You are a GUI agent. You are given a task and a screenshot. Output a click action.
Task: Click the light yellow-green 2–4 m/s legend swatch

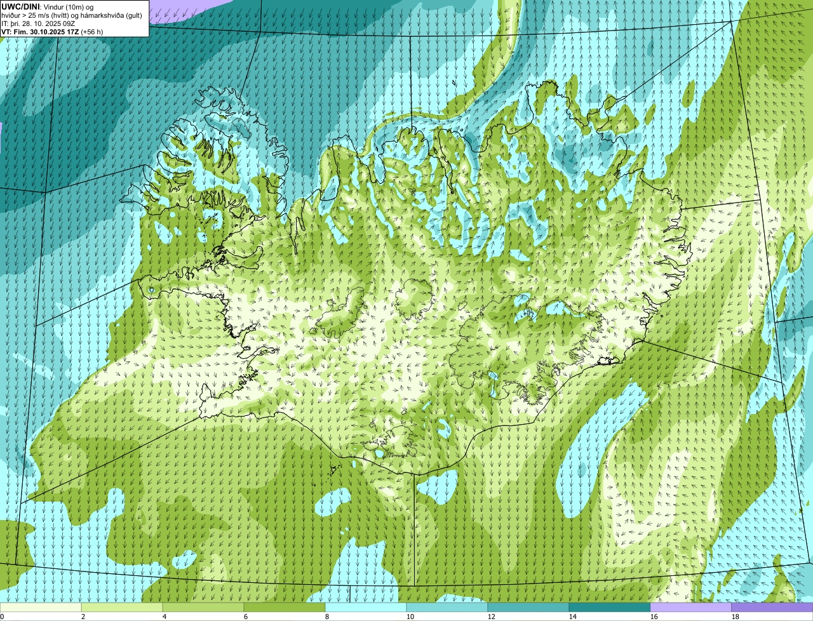[x=122, y=608]
